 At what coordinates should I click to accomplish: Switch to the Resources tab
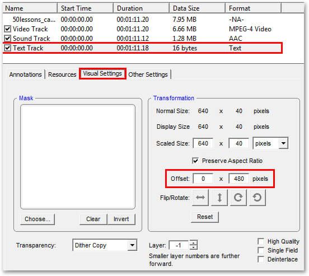(62, 74)
